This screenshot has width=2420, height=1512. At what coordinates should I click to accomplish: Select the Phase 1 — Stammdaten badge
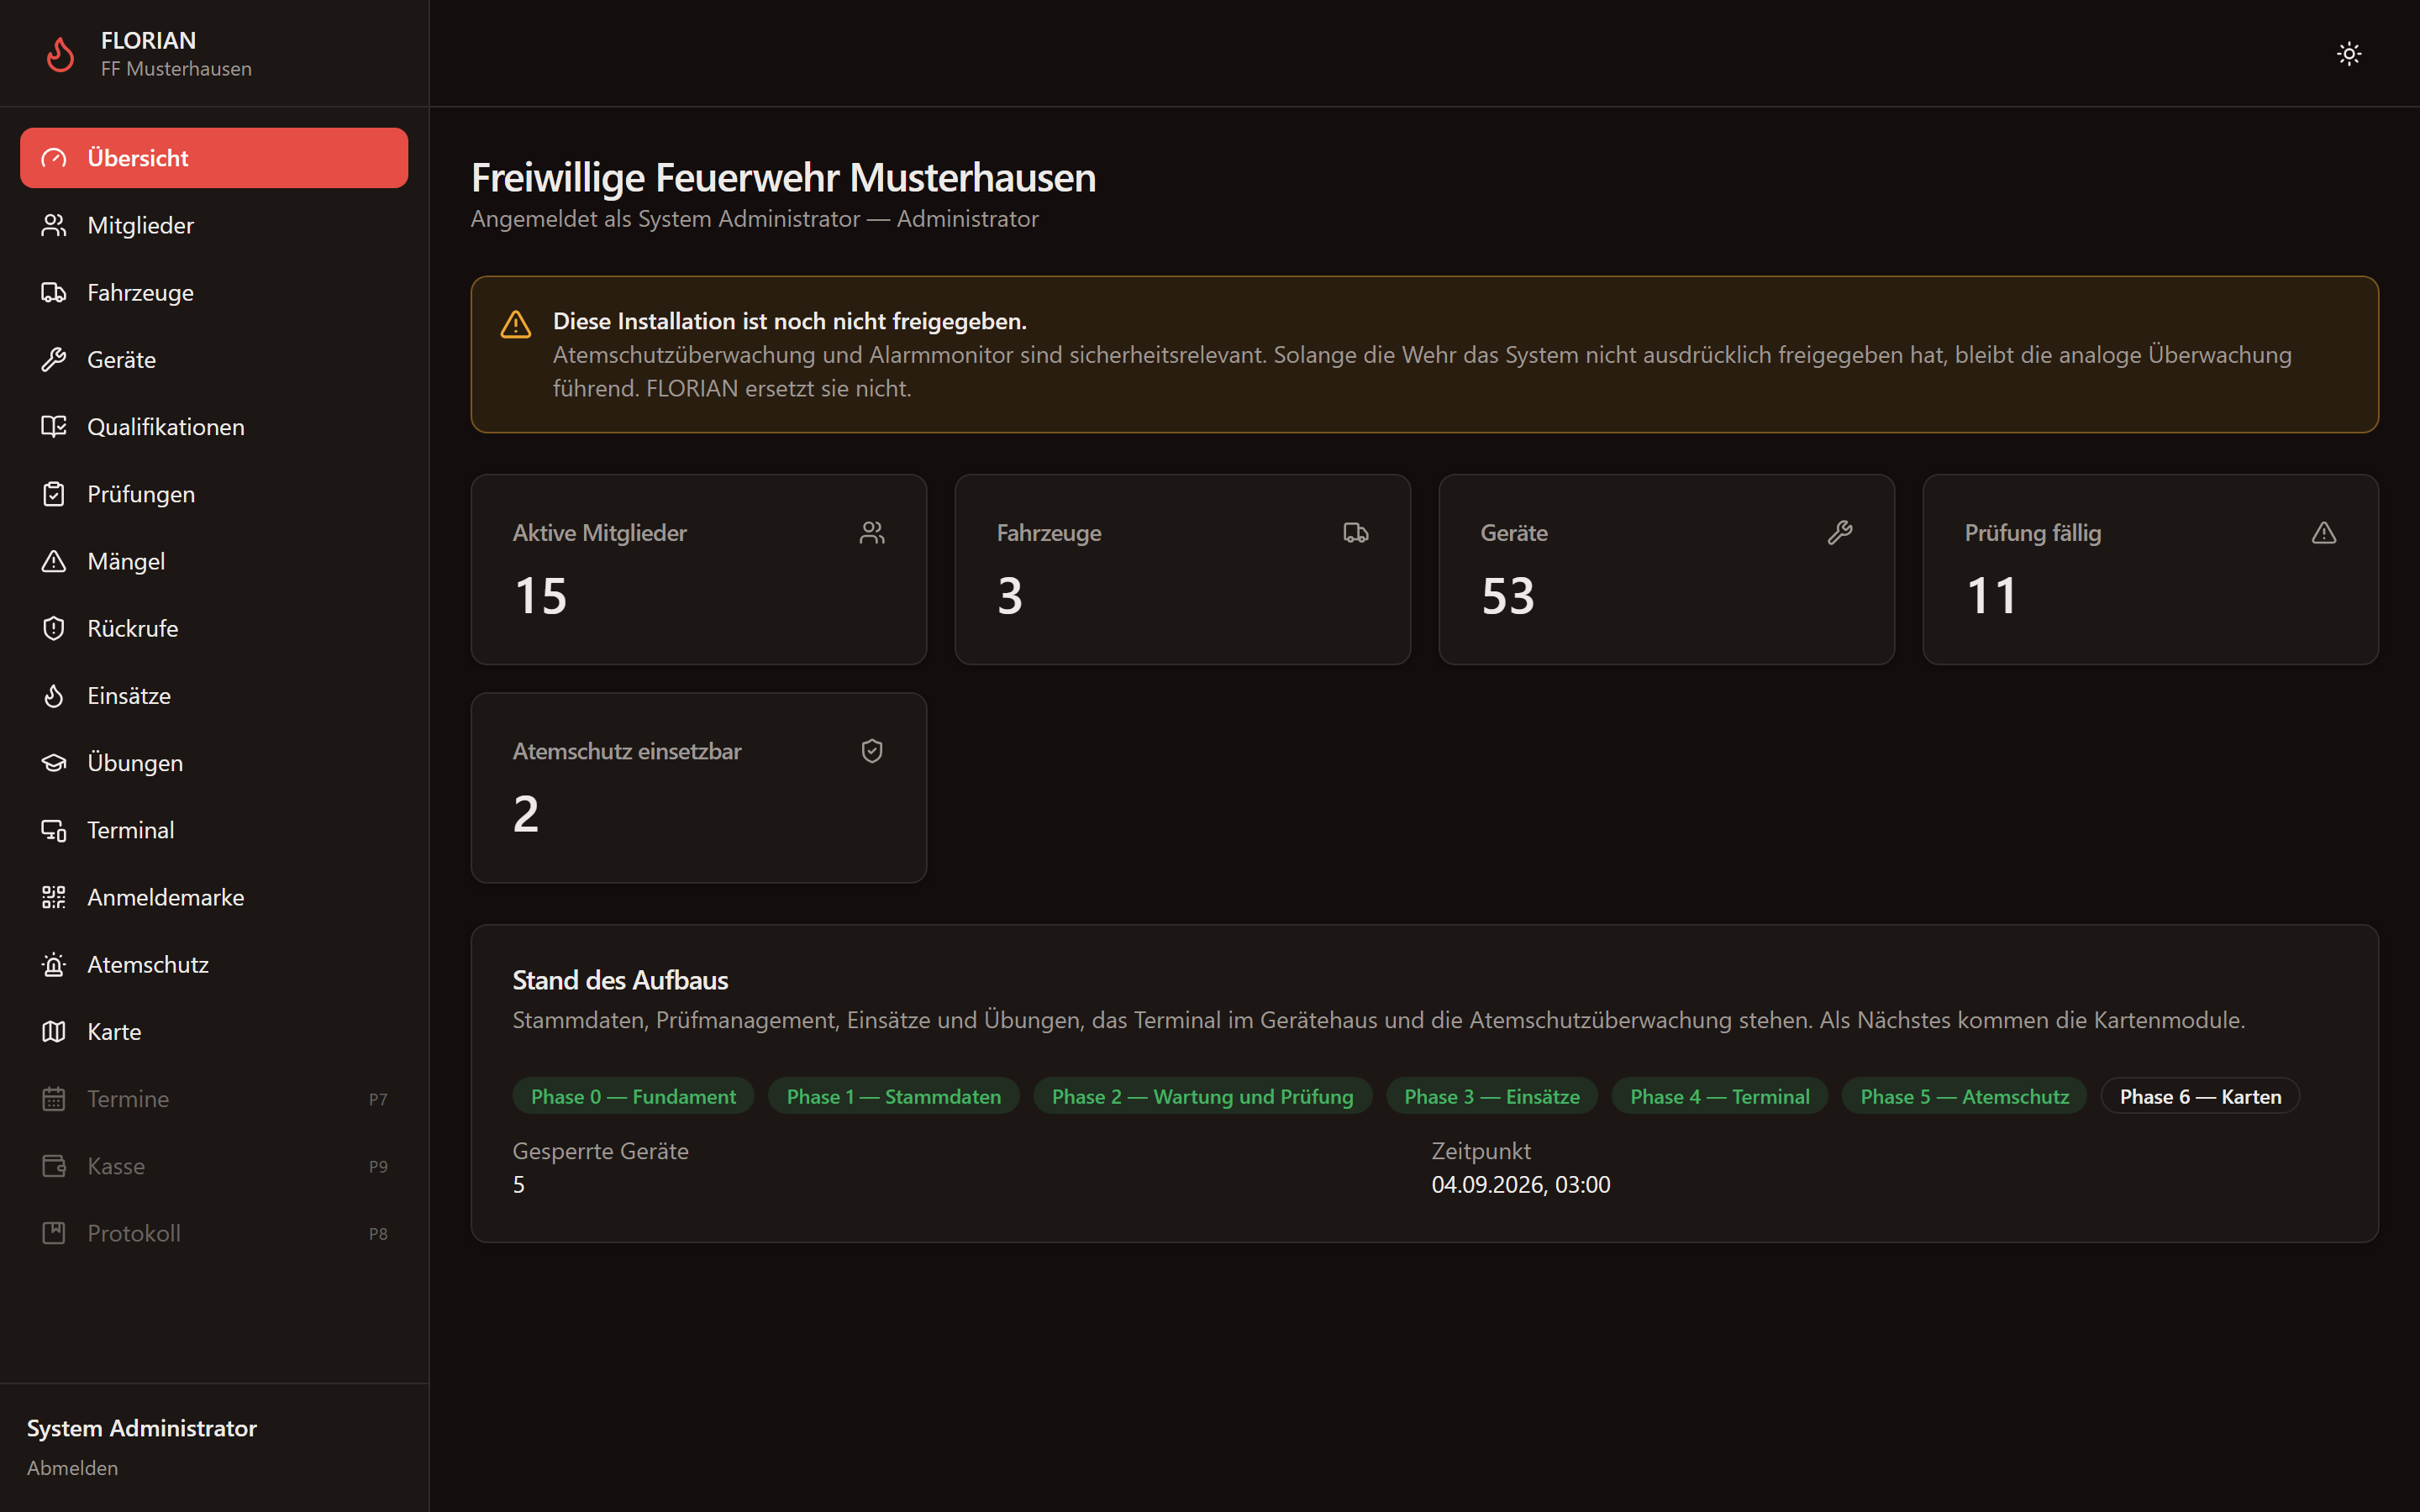coord(893,1096)
